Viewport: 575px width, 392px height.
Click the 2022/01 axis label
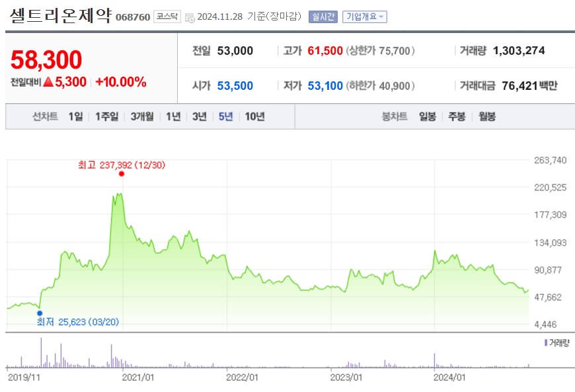[242, 377]
